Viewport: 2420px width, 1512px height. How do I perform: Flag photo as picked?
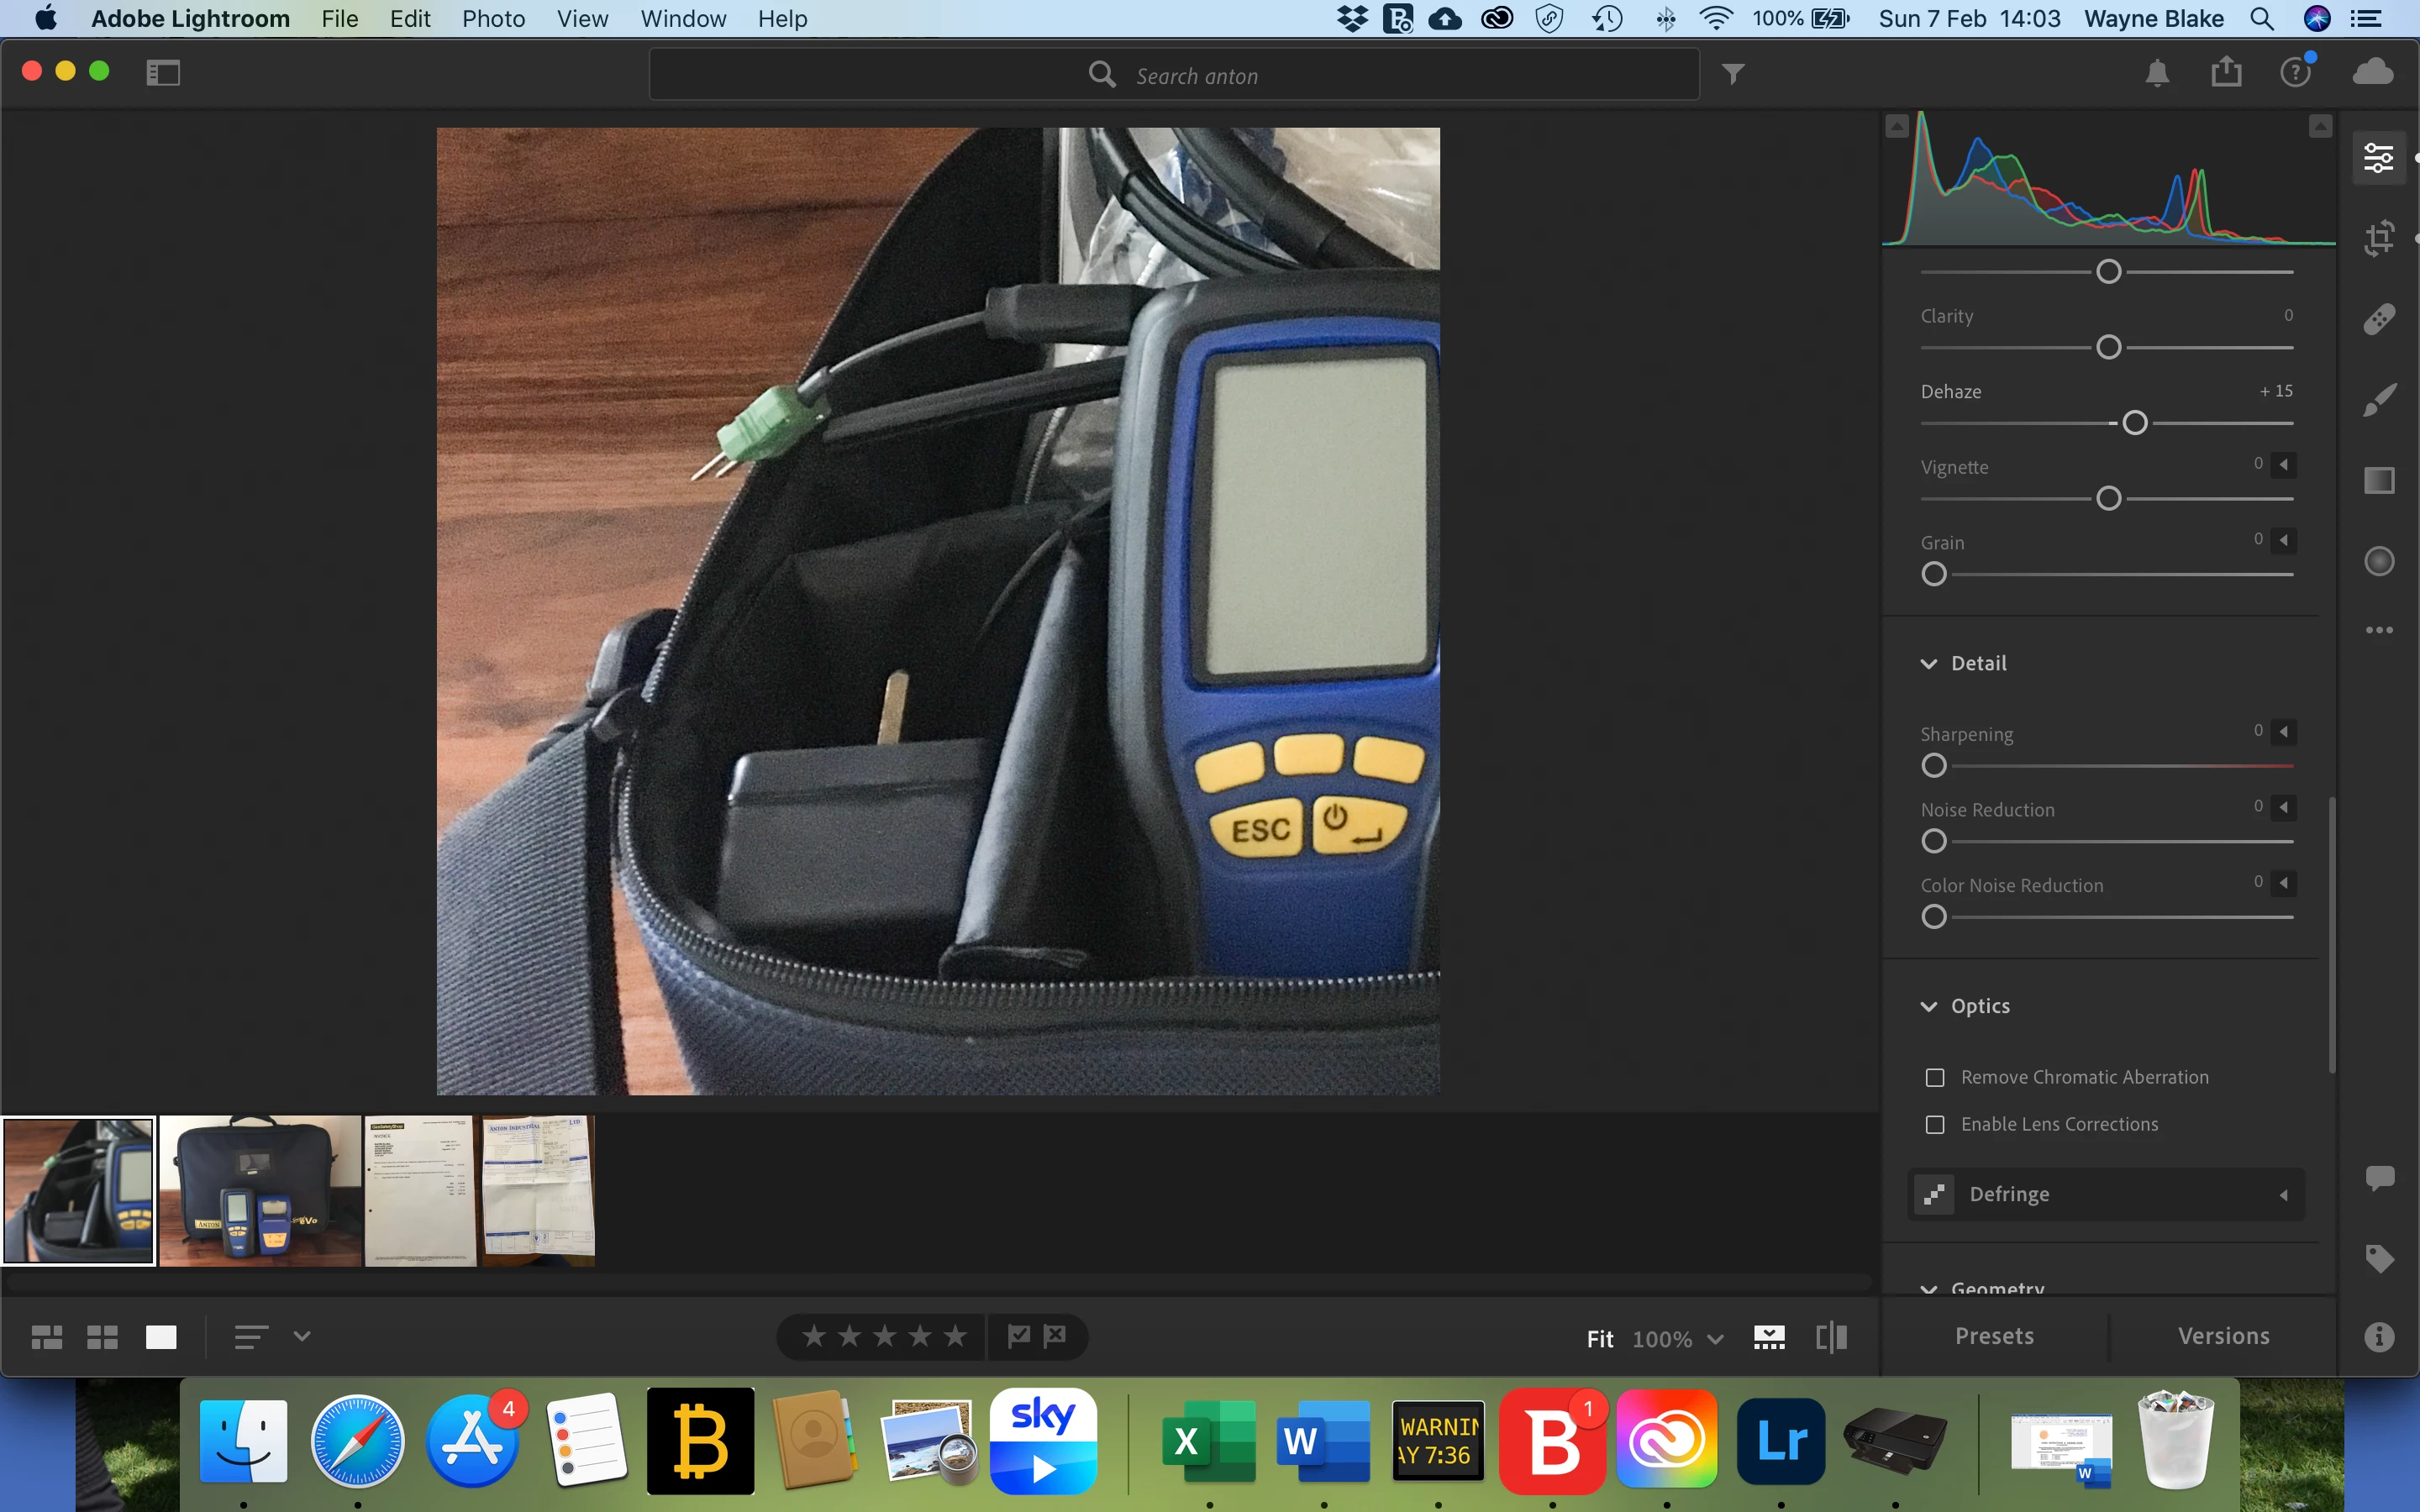coord(1018,1336)
